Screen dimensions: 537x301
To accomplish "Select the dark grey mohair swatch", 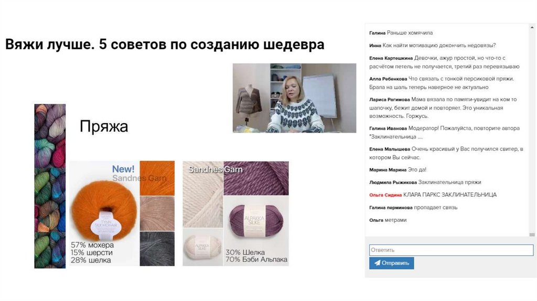I will pos(157,249).
